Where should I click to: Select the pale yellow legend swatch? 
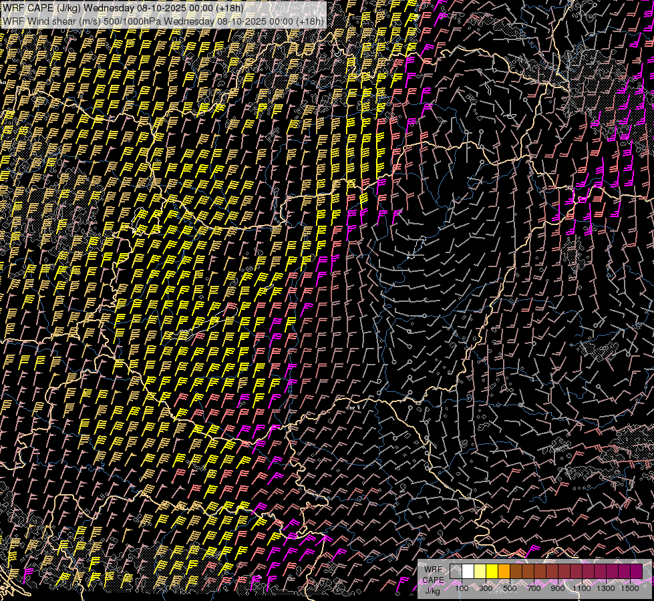click(x=480, y=572)
